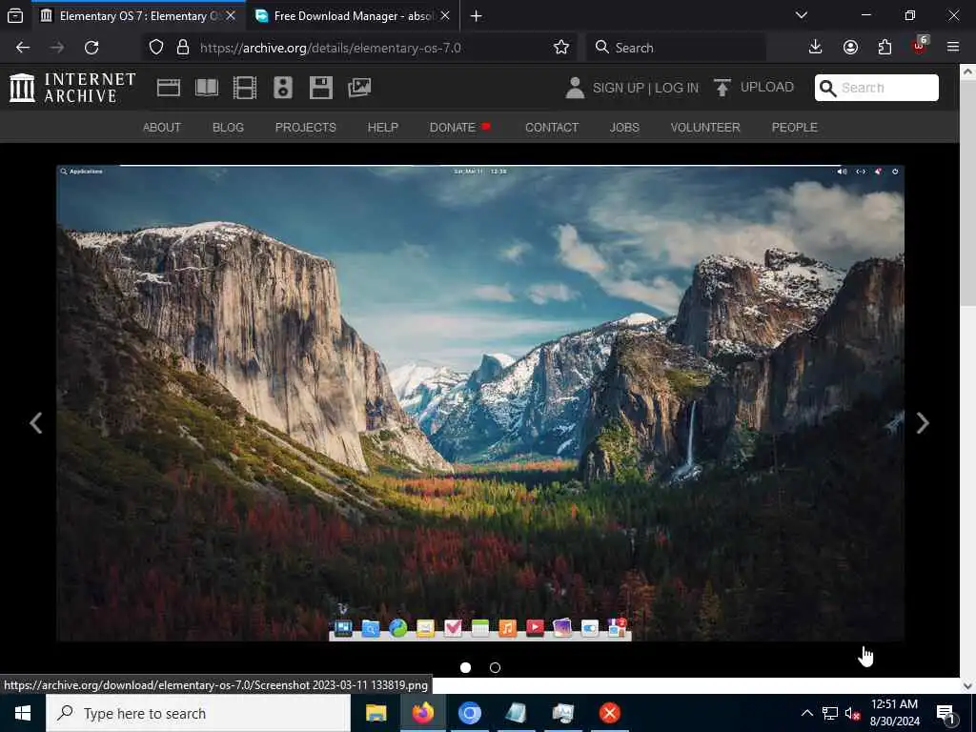Click the Firefox taskbar icon
The width and height of the screenshot is (976, 732).
click(422, 713)
